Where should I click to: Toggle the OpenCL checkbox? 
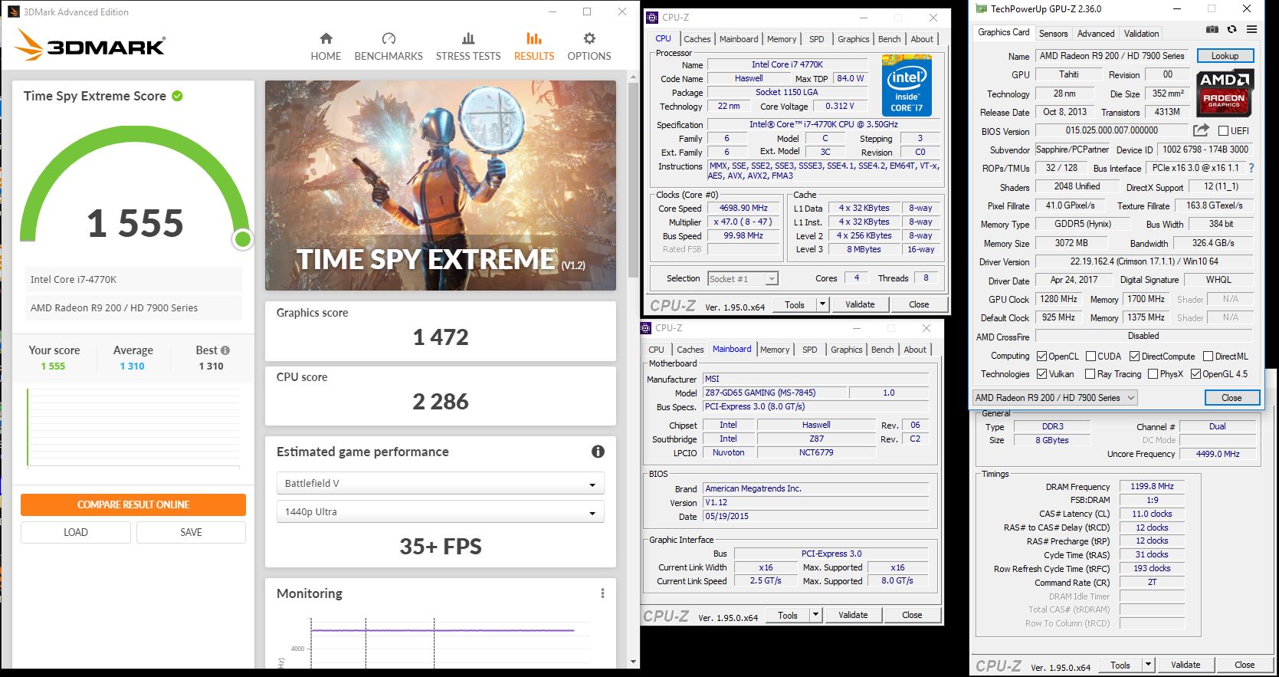(1041, 357)
